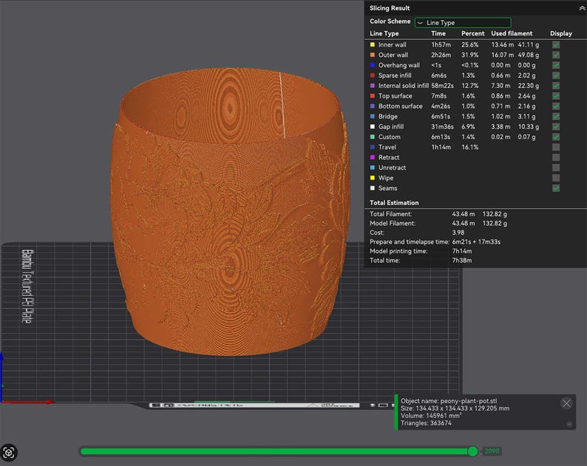Click the Slicing Result panel title
587x466 pixels.
(x=390, y=8)
